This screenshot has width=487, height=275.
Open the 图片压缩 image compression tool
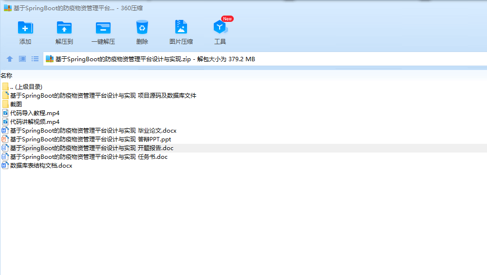point(181,27)
